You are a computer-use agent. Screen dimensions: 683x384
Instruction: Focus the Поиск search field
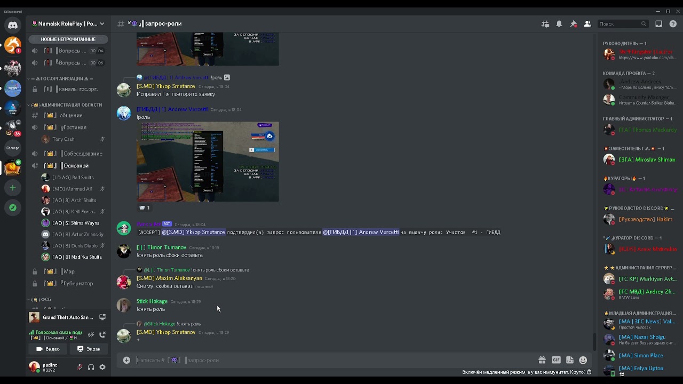point(622,24)
